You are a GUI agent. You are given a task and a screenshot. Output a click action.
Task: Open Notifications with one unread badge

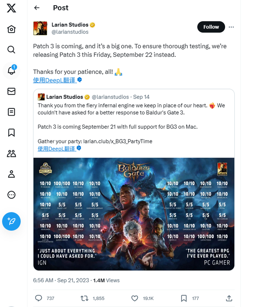click(12, 70)
